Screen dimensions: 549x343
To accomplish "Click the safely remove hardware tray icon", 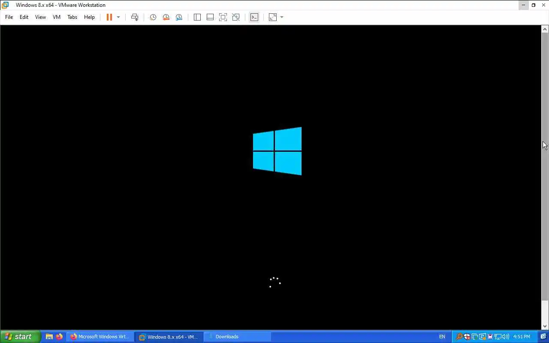I will pyautogui.click(x=490, y=337).
